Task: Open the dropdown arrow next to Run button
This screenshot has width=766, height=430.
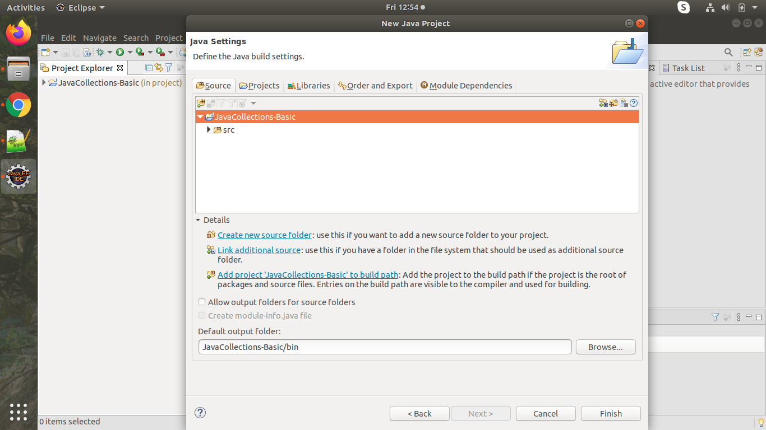Action: coord(130,52)
